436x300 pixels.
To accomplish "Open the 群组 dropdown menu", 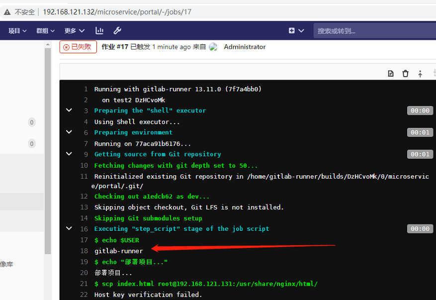I will coord(45,31).
